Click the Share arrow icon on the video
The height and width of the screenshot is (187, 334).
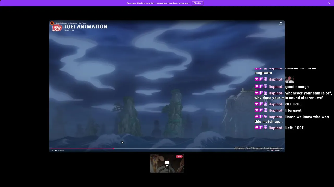281,23
